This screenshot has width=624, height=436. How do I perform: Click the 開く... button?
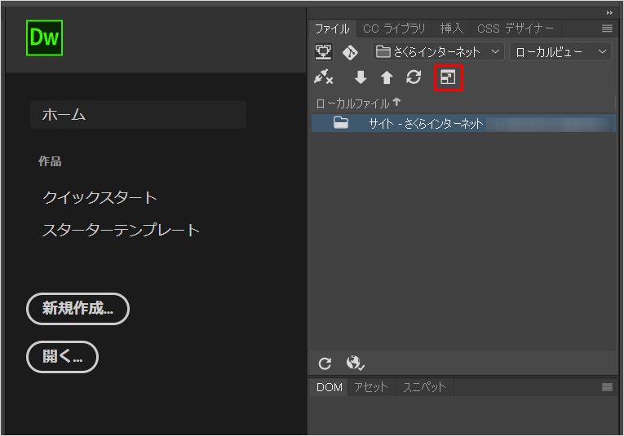coord(62,357)
